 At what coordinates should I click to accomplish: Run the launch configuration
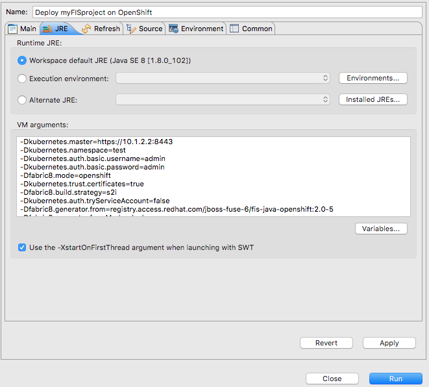[395, 379]
